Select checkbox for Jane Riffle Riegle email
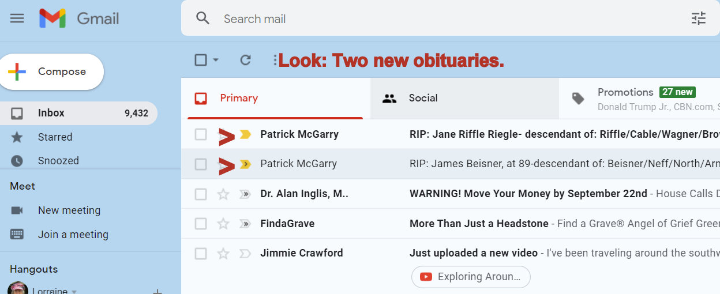This screenshot has width=720, height=294. (x=201, y=135)
